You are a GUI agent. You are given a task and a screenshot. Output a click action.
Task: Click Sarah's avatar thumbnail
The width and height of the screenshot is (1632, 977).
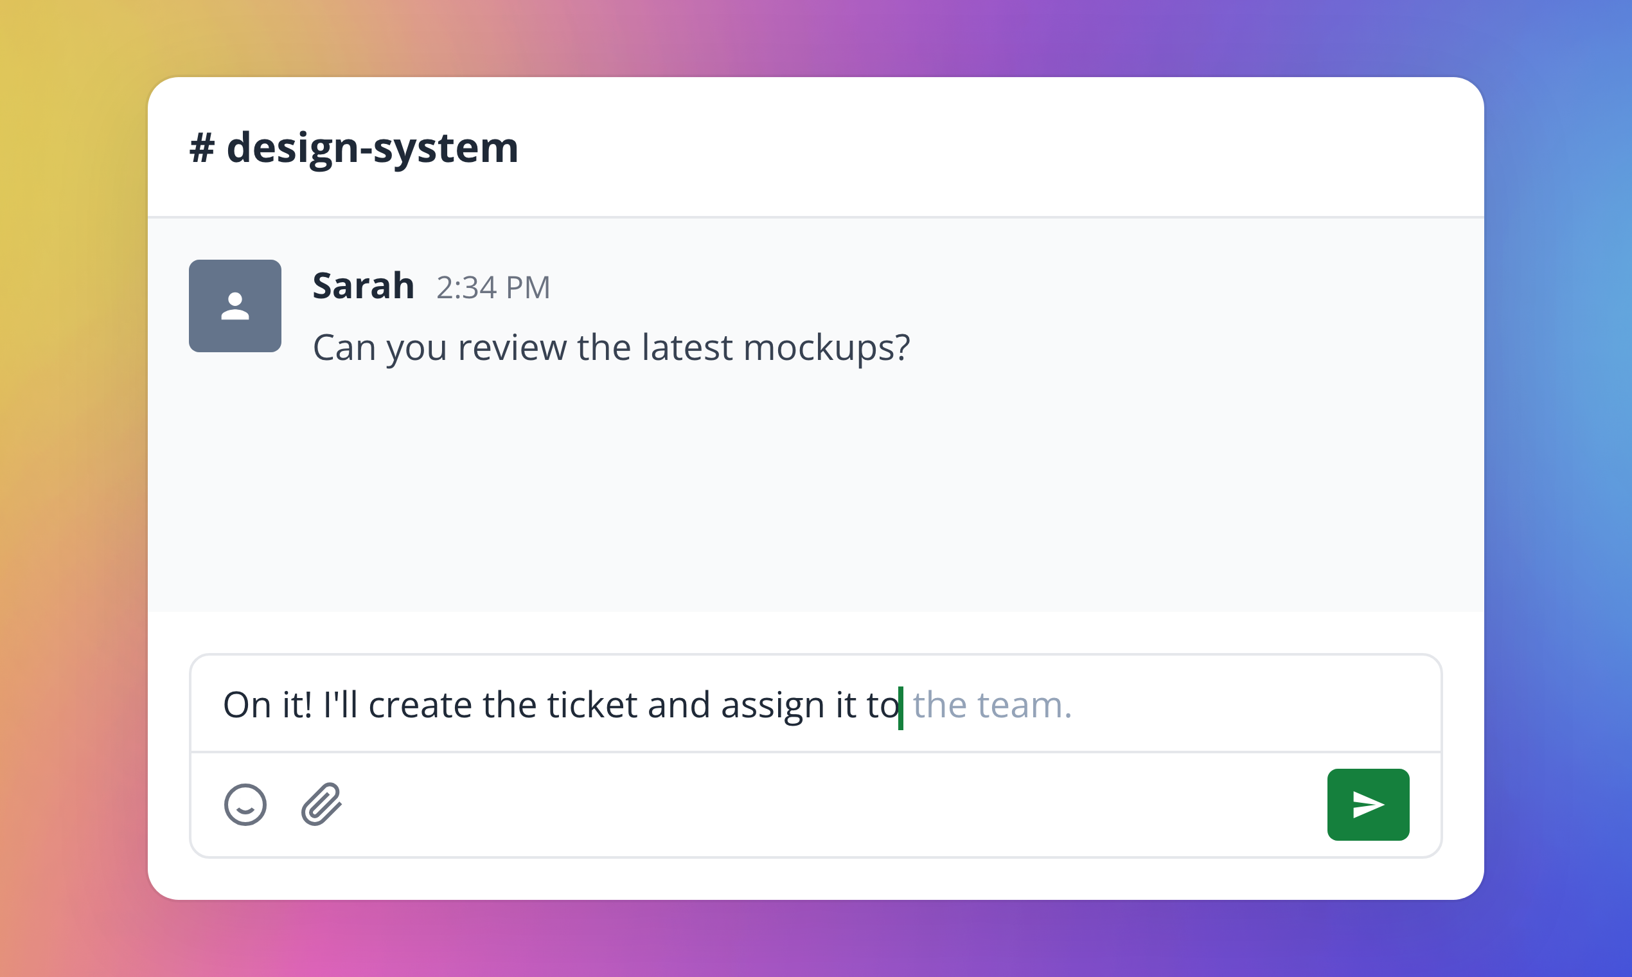pyautogui.click(x=235, y=305)
